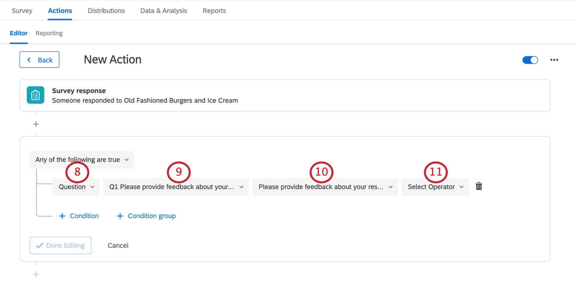Click the trash icon to delete condition
The image size is (575, 287).
479,186
